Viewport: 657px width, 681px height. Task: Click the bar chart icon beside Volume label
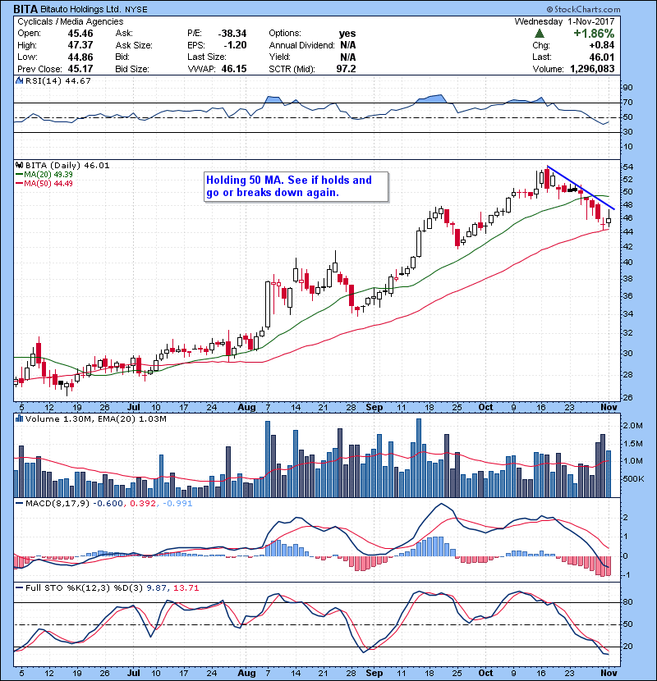tap(19, 418)
